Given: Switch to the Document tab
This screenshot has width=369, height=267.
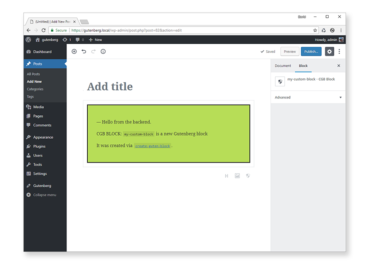Looking at the screenshot, I should pos(283,66).
